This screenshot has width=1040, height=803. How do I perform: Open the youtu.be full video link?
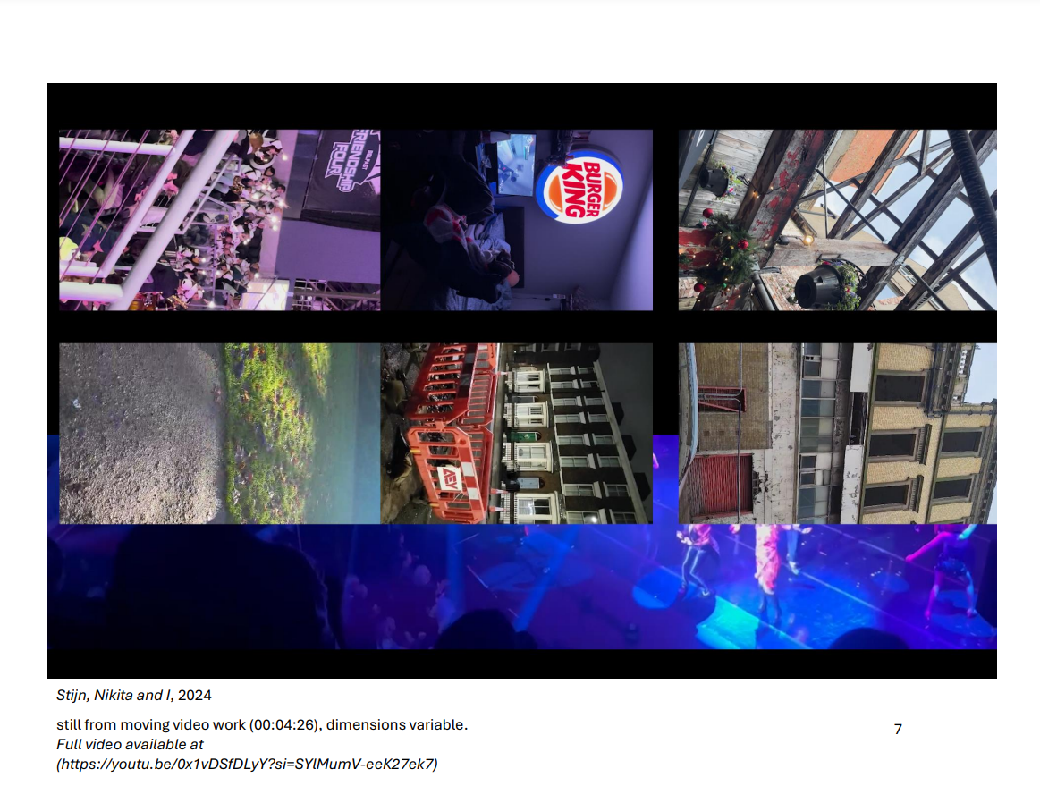(247, 764)
